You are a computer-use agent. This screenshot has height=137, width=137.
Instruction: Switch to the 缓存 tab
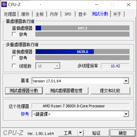tap(25, 14)
